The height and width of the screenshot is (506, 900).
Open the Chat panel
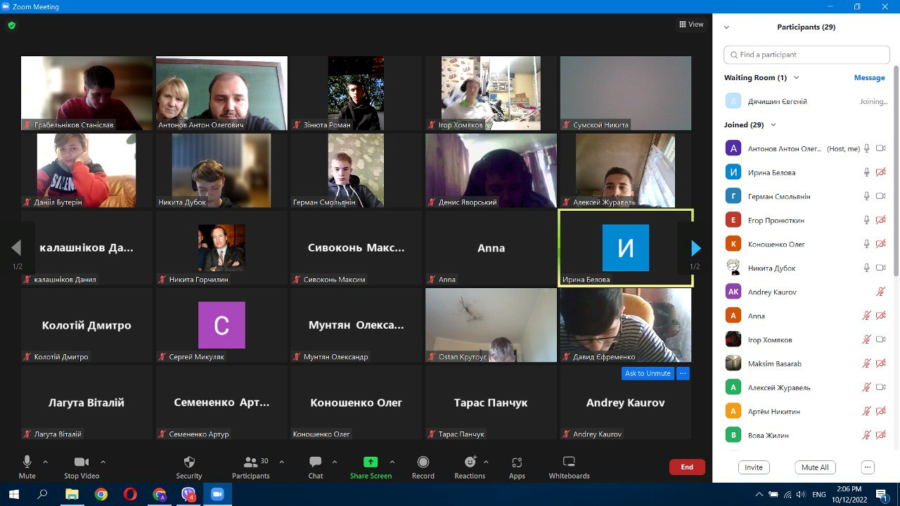point(316,462)
